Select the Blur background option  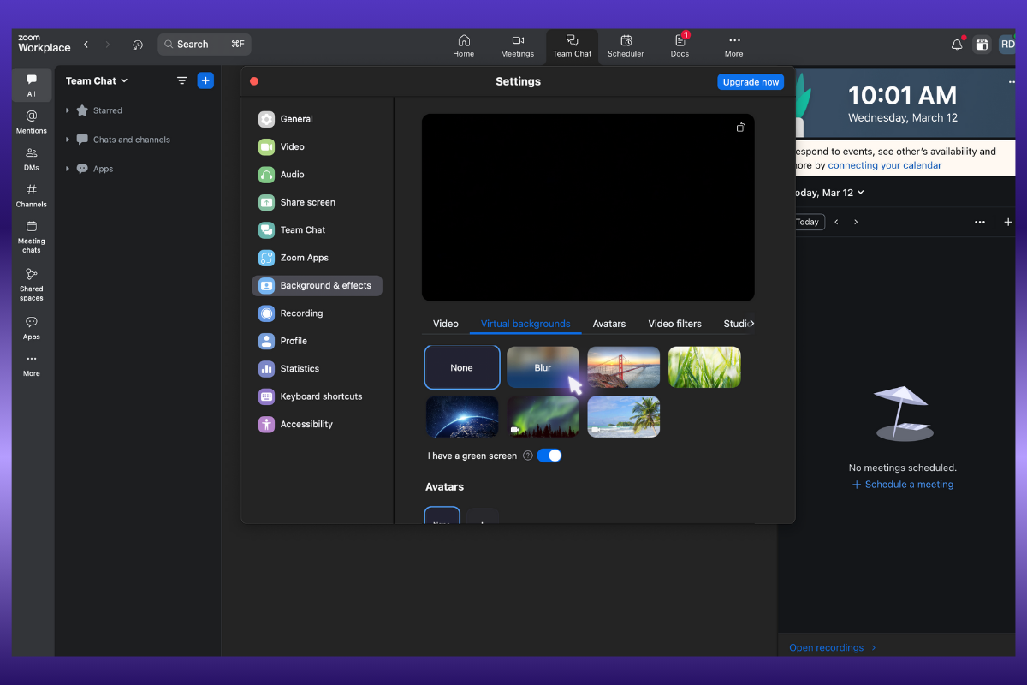tap(543, 367)
